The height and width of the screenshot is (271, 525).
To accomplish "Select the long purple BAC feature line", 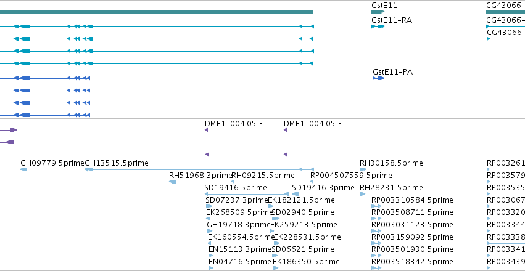I will point(143,155).
